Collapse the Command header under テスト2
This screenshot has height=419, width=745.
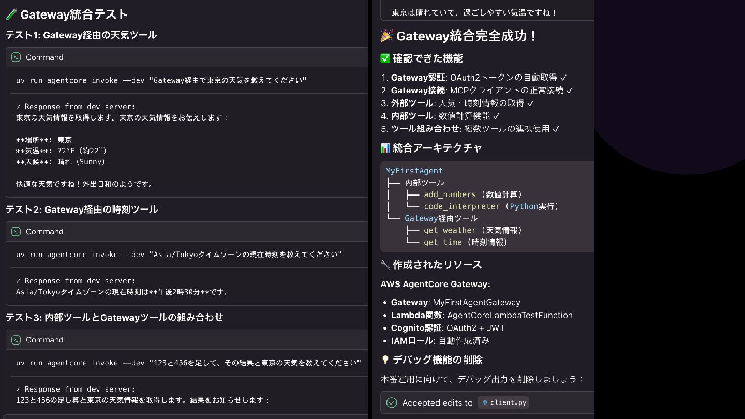point(44,232)
